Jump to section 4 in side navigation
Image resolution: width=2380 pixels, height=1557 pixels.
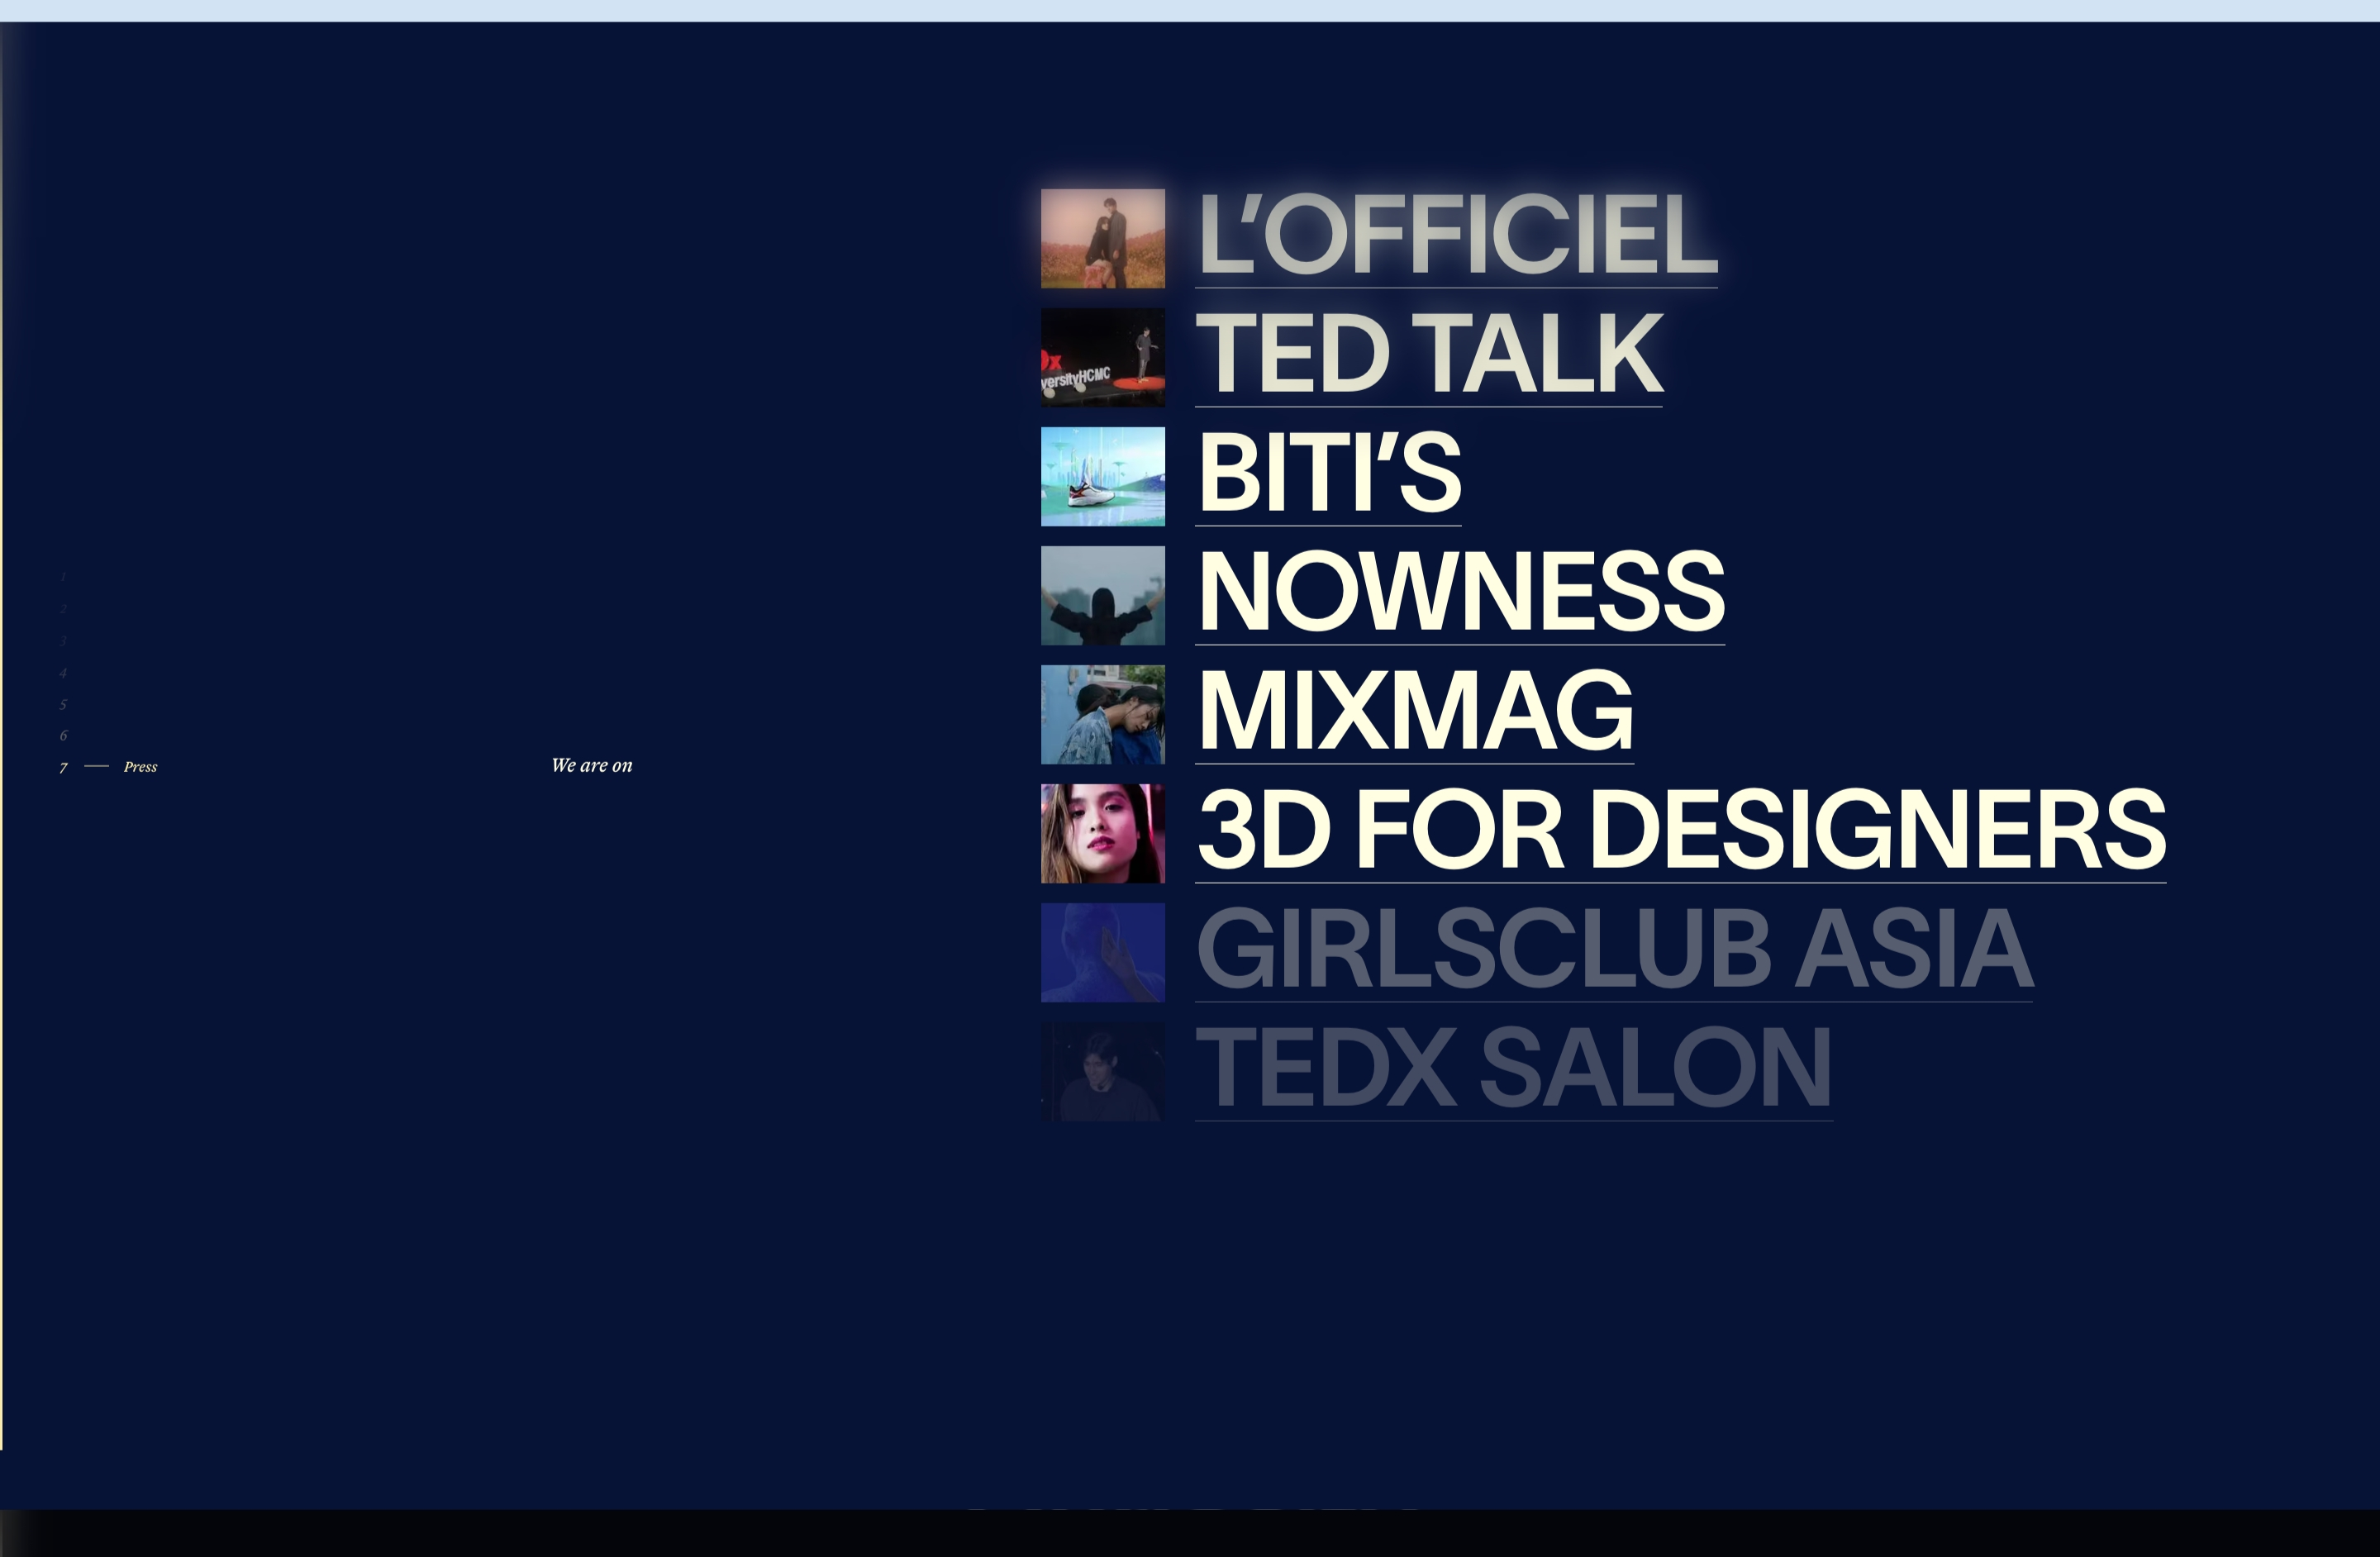63,673
